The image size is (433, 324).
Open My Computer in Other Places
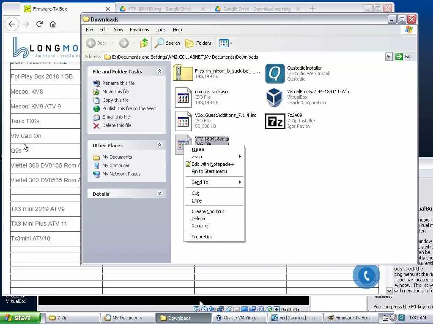tap(116, 165)
